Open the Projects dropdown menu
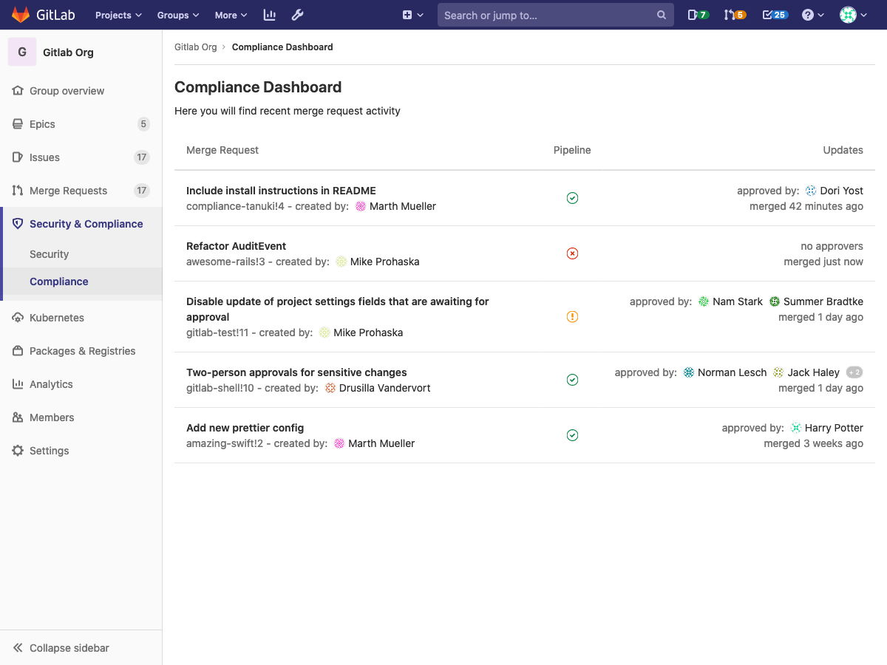This screenshot has width=887, height=665. coord(118,15)
